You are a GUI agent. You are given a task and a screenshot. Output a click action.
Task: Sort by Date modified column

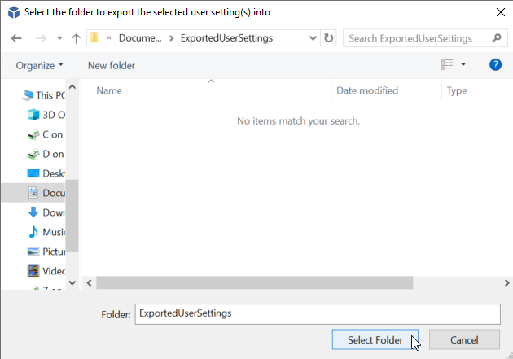click(367, 90)
